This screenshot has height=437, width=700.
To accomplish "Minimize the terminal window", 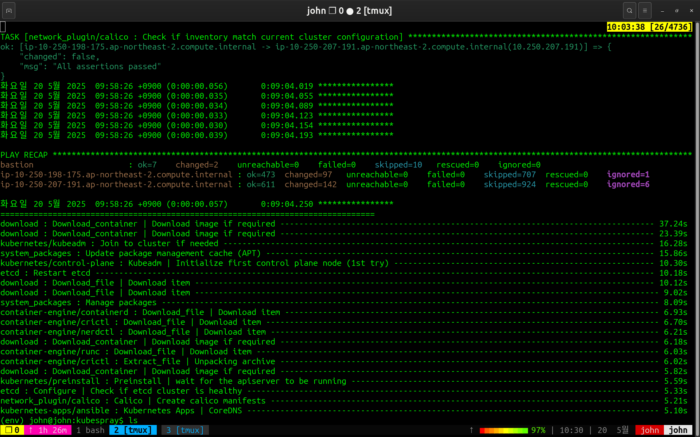I will pos(662,11).
